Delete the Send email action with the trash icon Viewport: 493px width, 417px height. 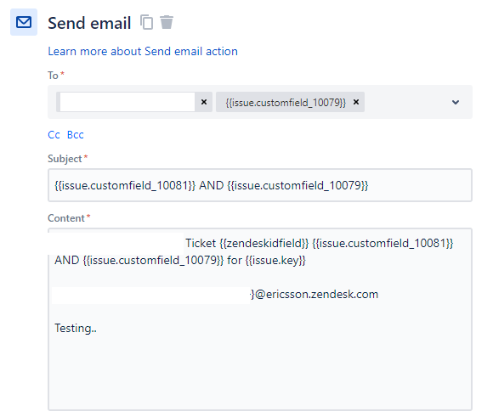pyautogui.click(x=167, y=22)
